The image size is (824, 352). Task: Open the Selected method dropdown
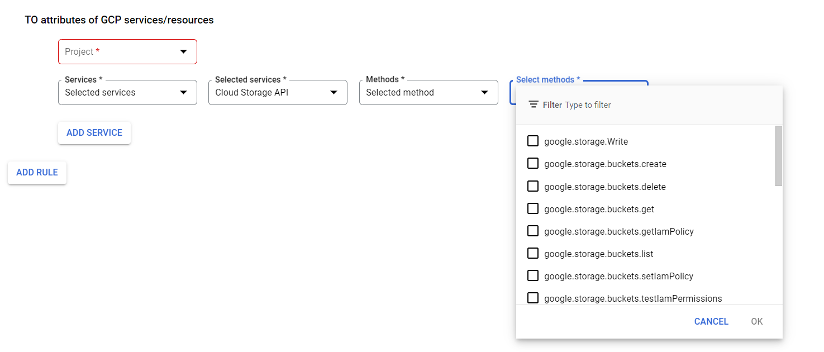click(428, 92)
